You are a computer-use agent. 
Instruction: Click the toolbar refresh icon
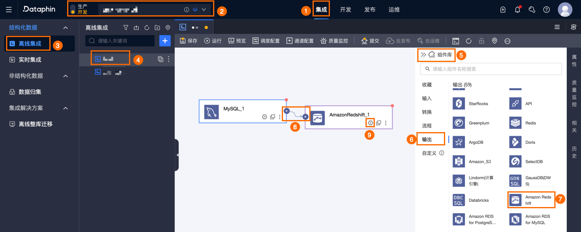coord(469,41)
